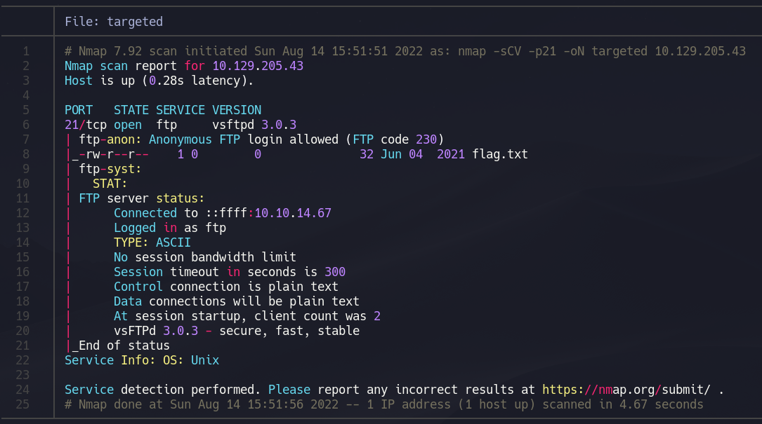The width and height of the screenshot is (762, 424).
Task: Click line number 12 in the gutter
Action: pos(22,213)
